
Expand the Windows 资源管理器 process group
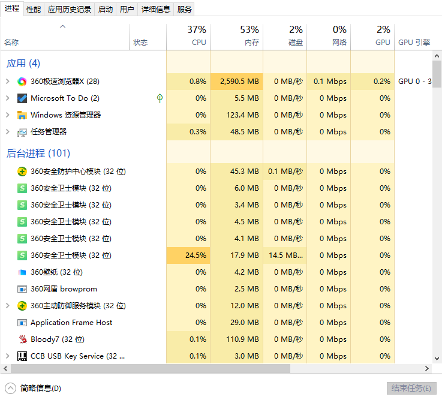pos(8,115)
